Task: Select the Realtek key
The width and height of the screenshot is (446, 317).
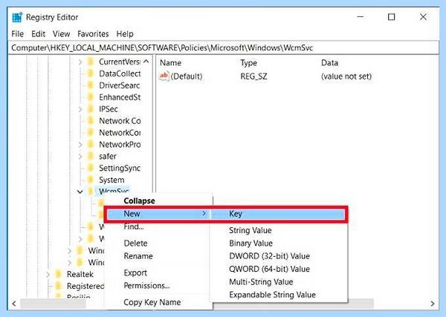Action: pyautogui.click(x=80, y=275)
